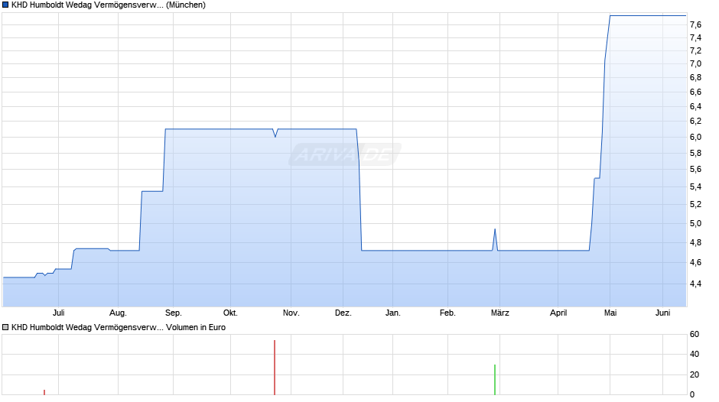Click the price spike peak before März
This screenshot has width=719, height=402.
pos(495,229)
